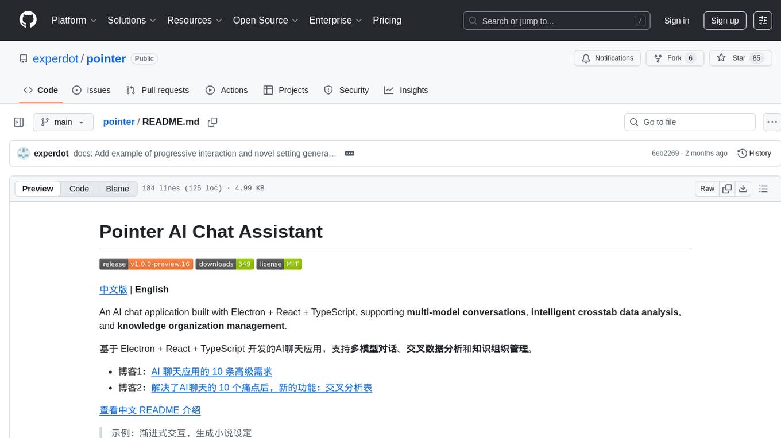The width and height of the screenshot is (781, 438).
Task: Switch to the Pull requests tab
Action: click(157, 90)
